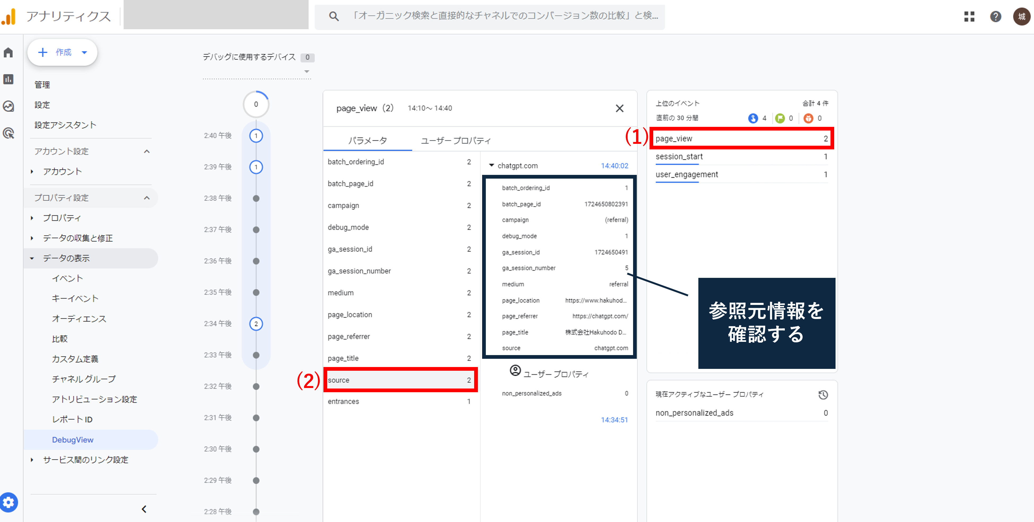Screen dimensions: 1034x522
Task: Open the Home icon in left rail
Action: point(8,53)
